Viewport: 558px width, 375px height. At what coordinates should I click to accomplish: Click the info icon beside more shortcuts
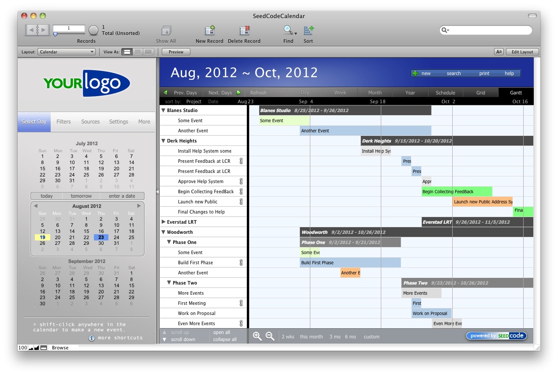click(x=92, y=338)
